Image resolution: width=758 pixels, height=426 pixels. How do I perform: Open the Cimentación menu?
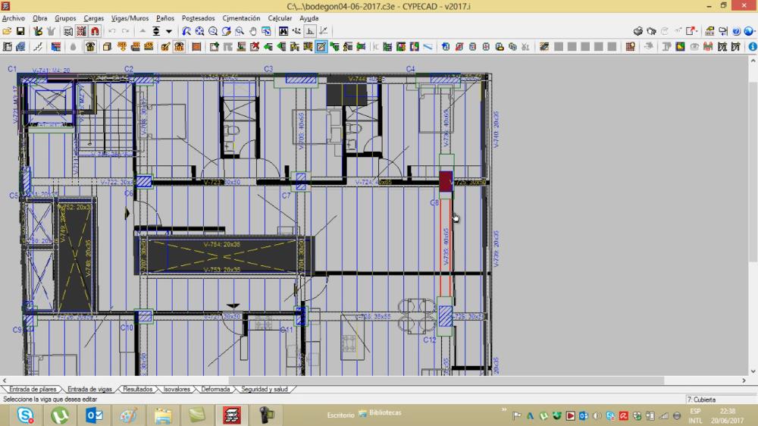pyautogui.click(x=241, y=18)
